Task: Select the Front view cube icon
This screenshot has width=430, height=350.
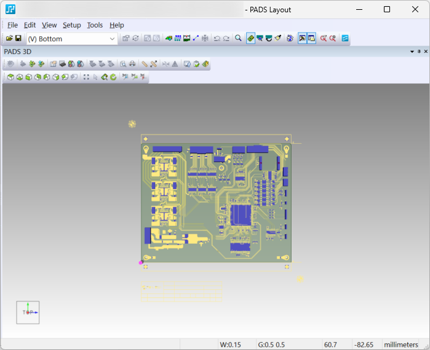Action: pyautogui.click(x=29, y=77)
